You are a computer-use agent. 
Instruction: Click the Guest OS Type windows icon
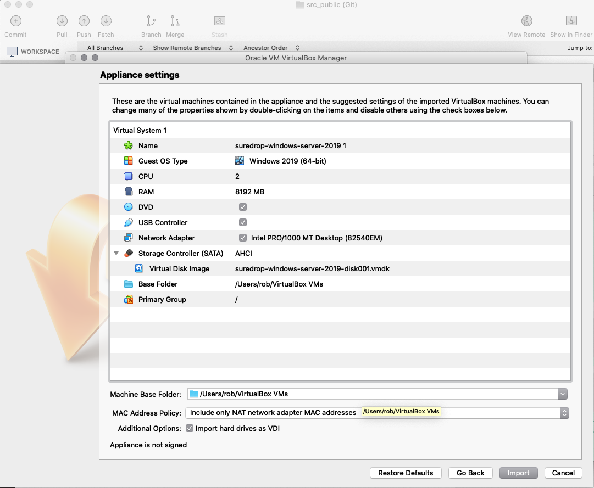point(129,161)
